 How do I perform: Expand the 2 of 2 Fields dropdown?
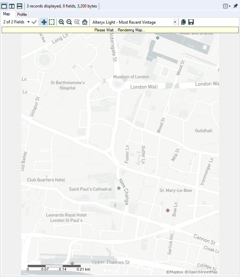[28, 22]
